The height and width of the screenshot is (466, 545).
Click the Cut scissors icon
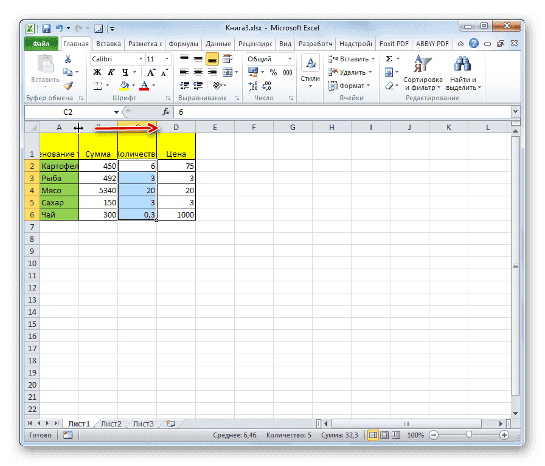pos(68,59)
